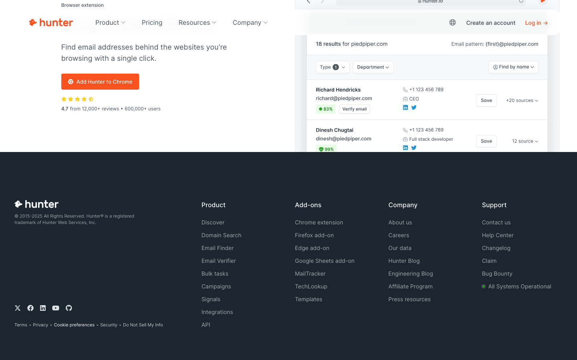The image size is (577, 360).
Task: Open Hunter's X (Twitter) profile icon
Action: tap(18, 308)
